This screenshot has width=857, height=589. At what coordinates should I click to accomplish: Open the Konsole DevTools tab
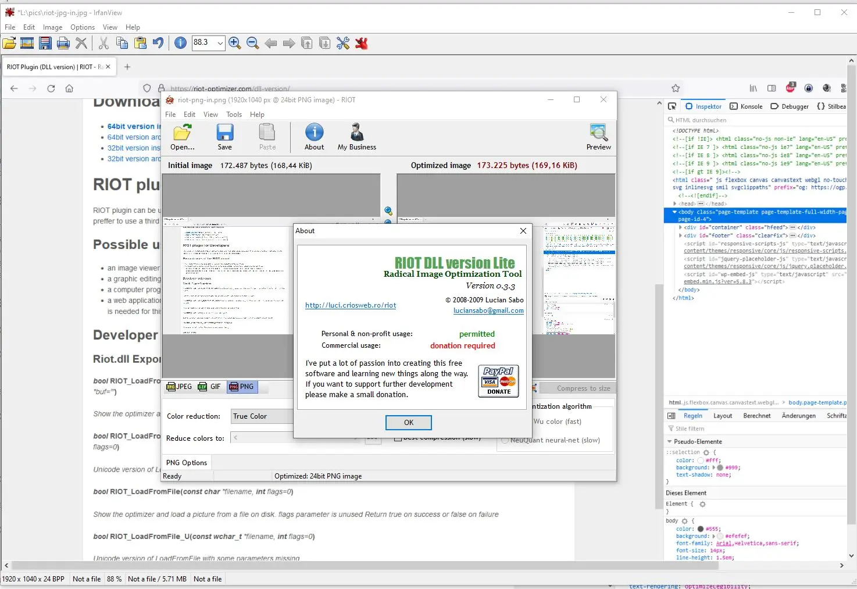coord(746,106)
